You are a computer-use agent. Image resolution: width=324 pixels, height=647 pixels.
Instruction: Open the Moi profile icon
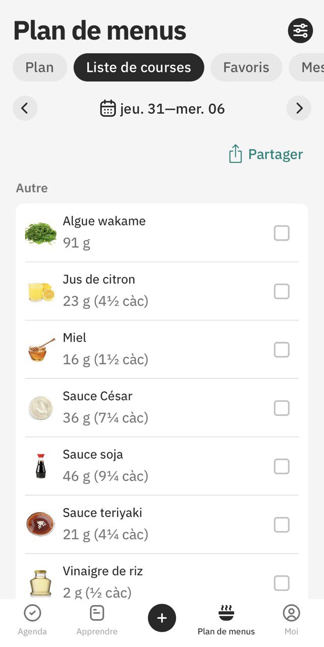[291, 613]
